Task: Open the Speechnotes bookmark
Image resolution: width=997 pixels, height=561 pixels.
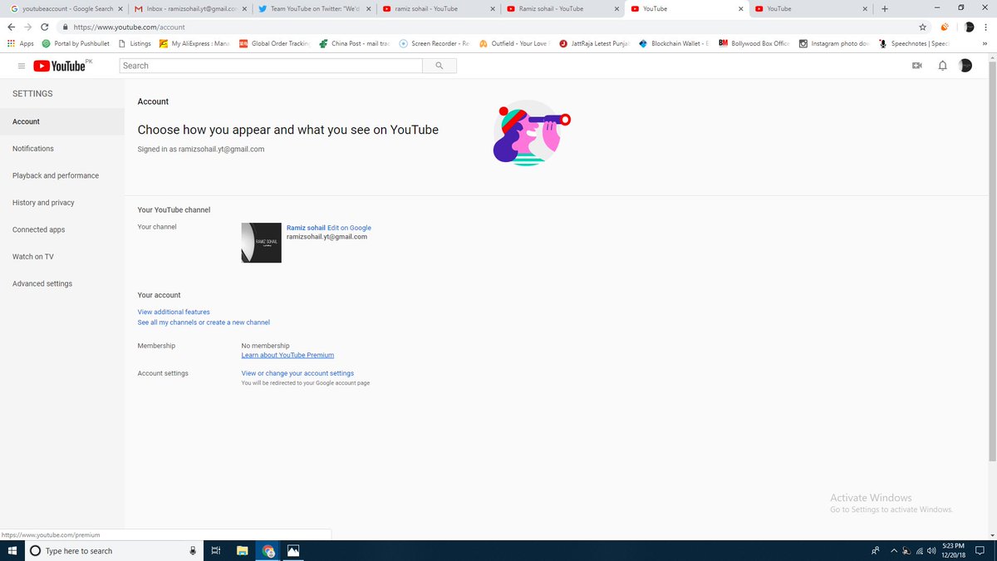Action: (915, 43)
